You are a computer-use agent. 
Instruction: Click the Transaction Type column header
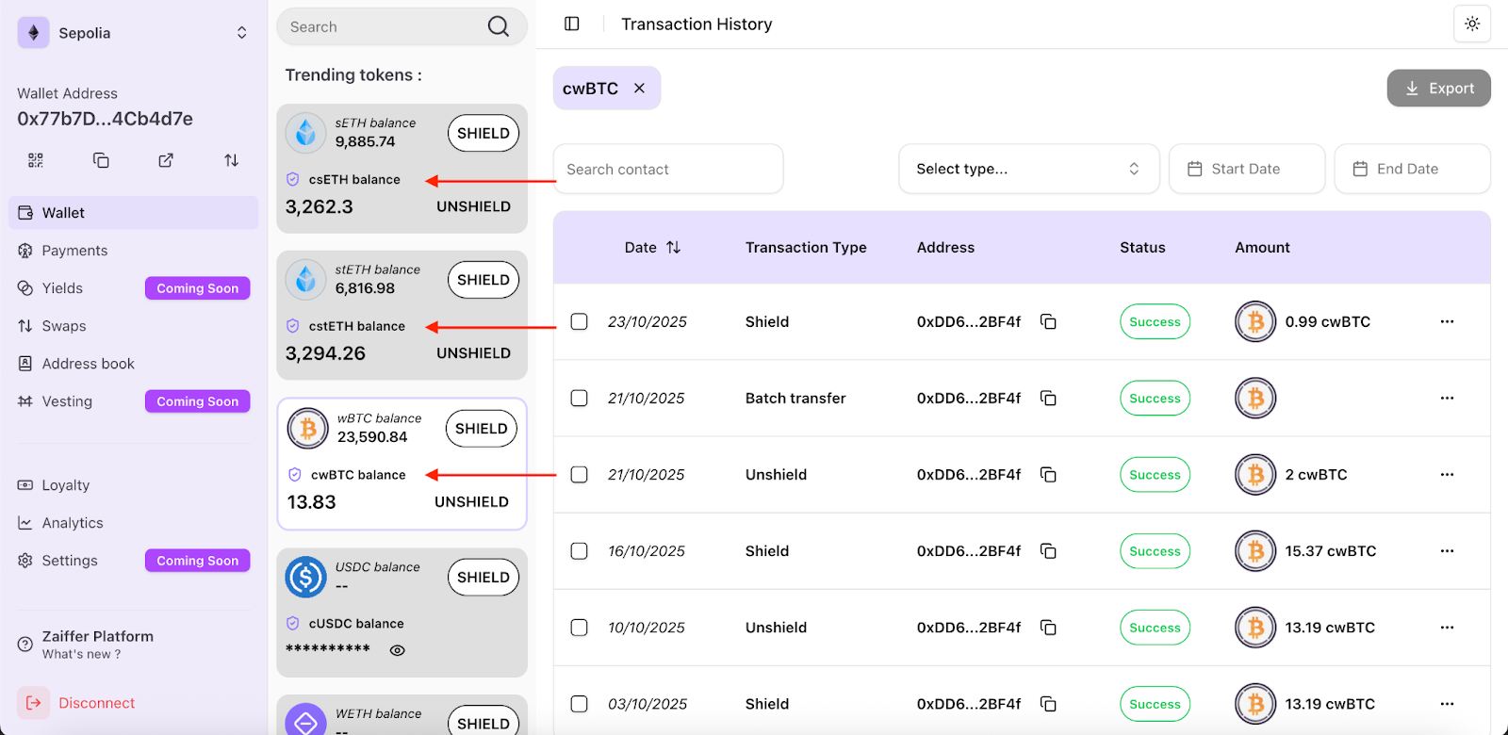coord(806,247)
